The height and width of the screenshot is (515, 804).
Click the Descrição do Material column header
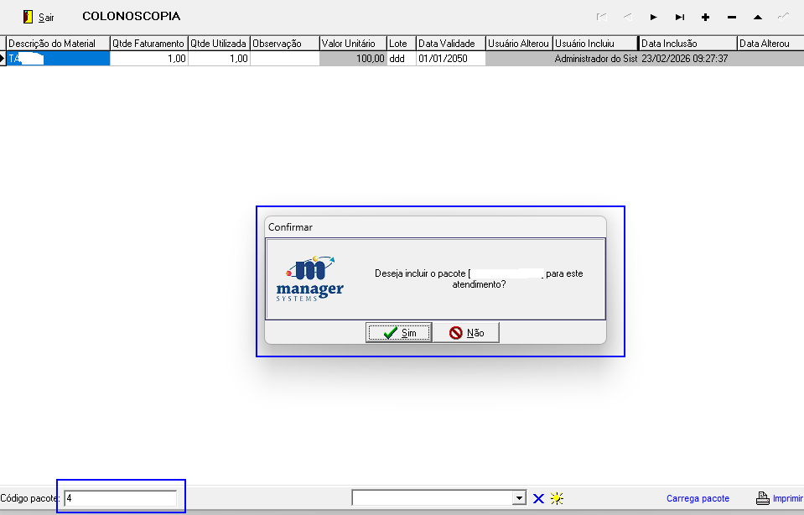click(58, 43)
